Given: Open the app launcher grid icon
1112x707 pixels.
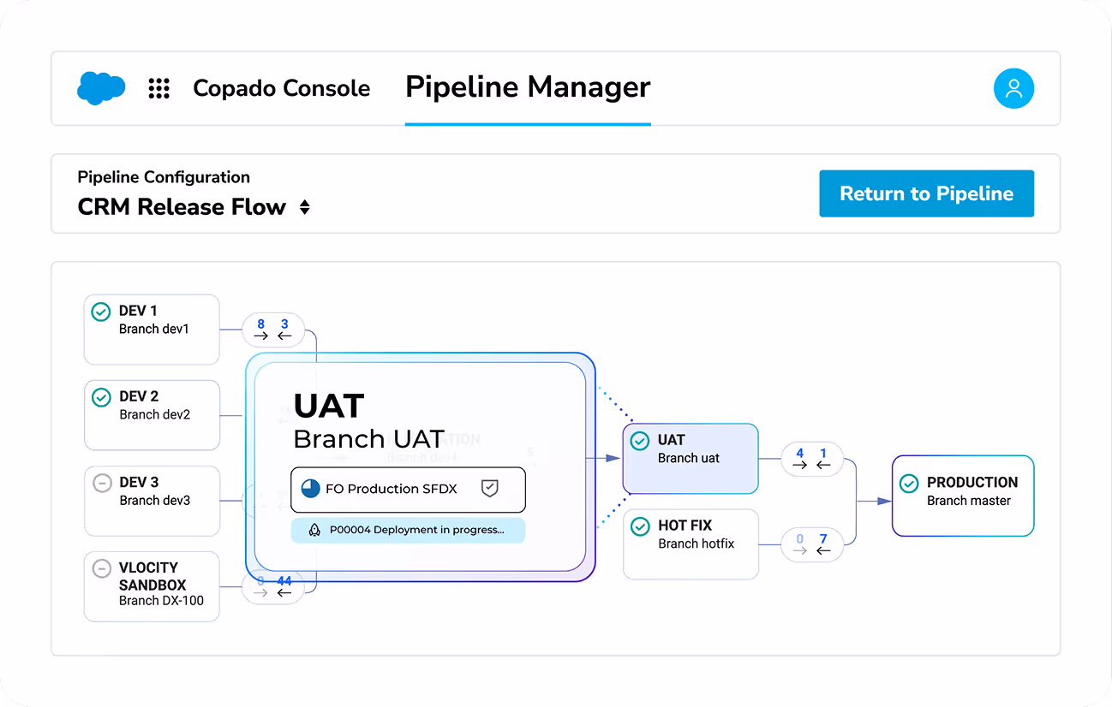Looking at the screenshot, I should click(158, 88).
